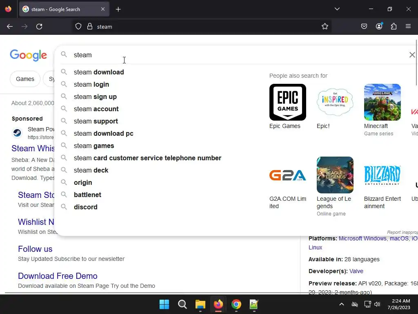
Task: Open the green notepad app in taskbar
Action: coord(254,304)
